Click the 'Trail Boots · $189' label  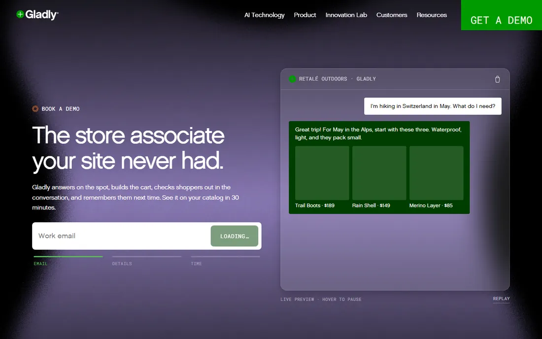pos(314,205)
